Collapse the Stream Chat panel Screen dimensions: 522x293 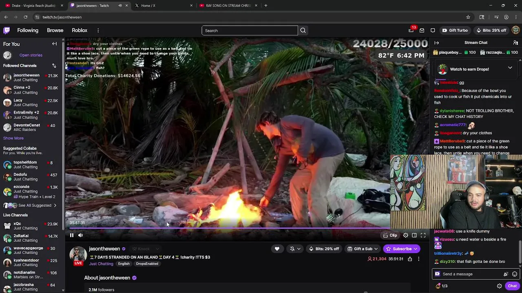pyautogui.click(x=436, y=43)
